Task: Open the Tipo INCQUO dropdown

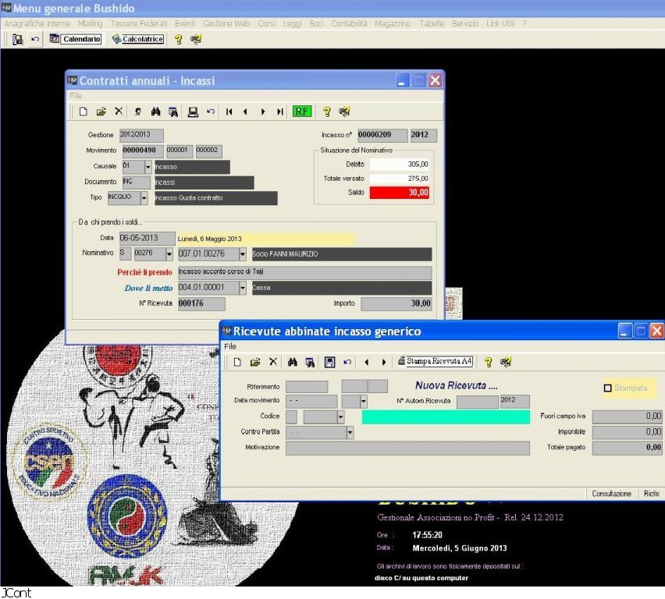Action: [144, 198]
